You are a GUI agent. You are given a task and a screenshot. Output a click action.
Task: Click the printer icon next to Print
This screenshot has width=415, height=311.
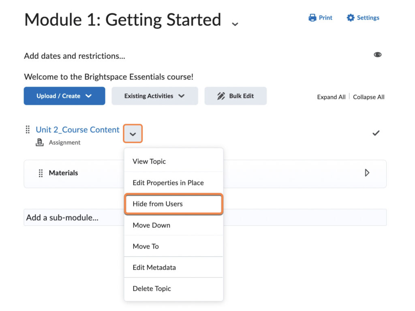pos(312,18)
